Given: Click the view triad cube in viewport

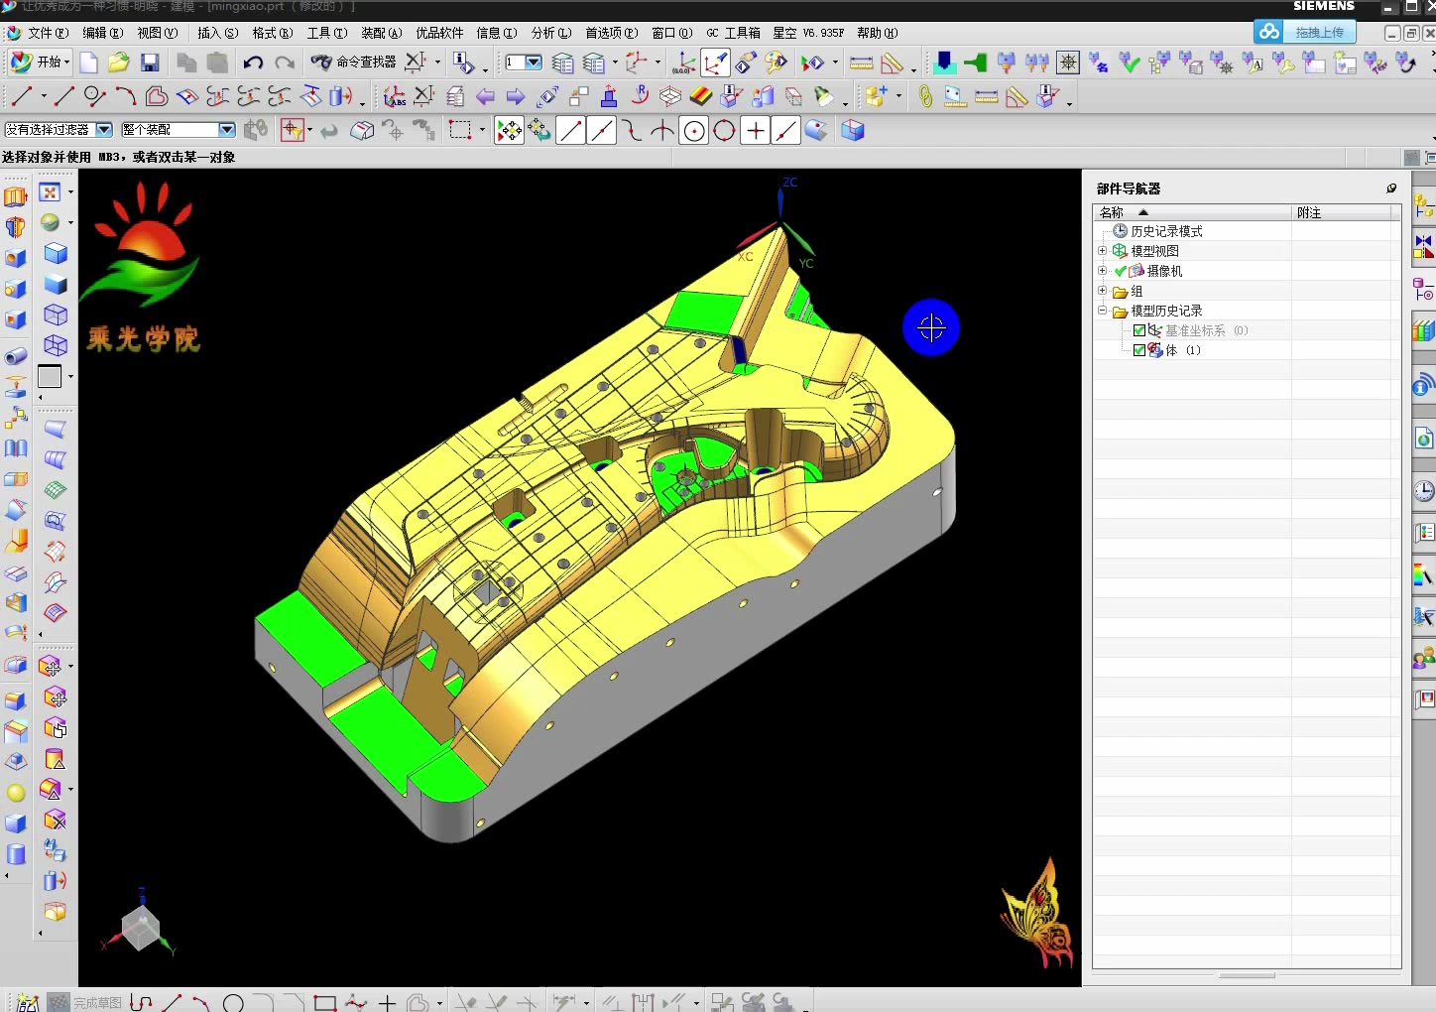Looking at the screenshot, I should pos(140,930).
